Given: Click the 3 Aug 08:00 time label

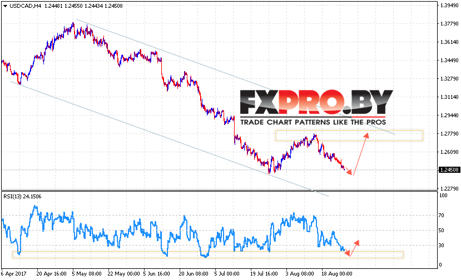Looking at the screenshot, I should coord(300,274).
